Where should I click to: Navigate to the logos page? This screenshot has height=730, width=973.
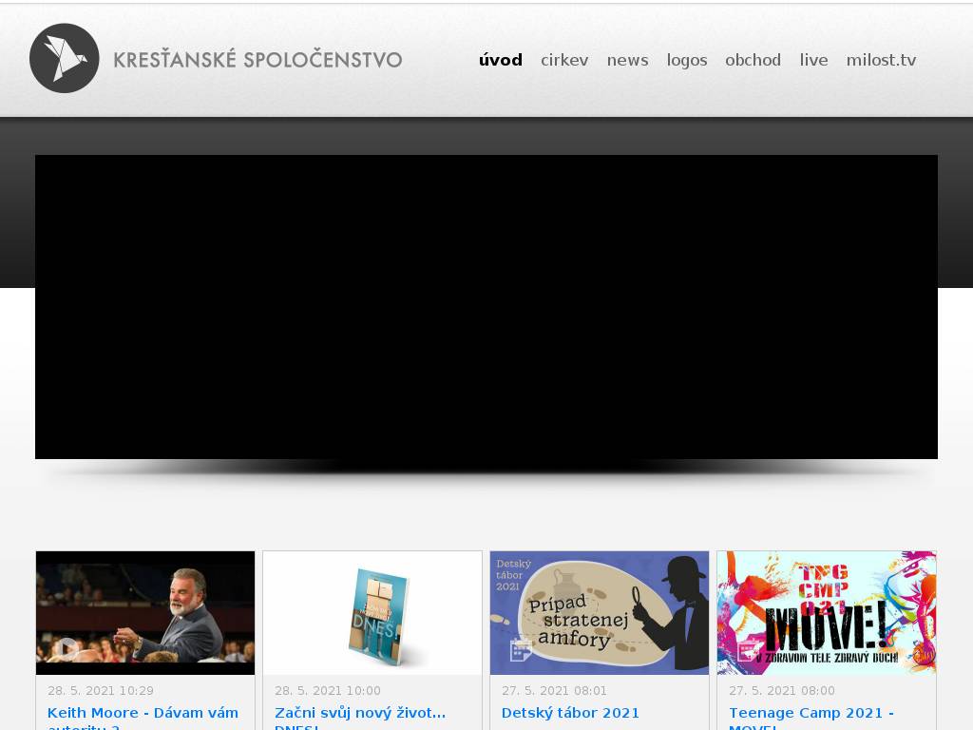[x=686, y=60]
